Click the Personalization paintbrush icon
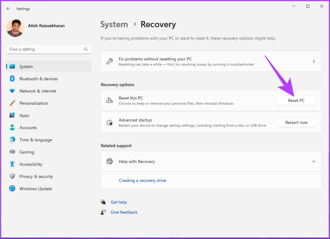330x239 pixels. point(12,103)
